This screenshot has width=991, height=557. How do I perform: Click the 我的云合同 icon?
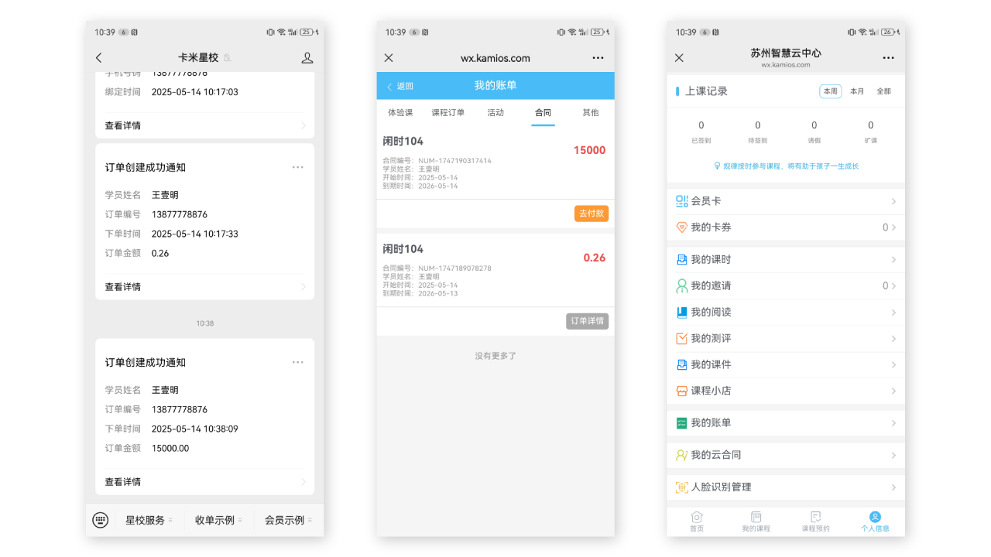pos(681,456)
